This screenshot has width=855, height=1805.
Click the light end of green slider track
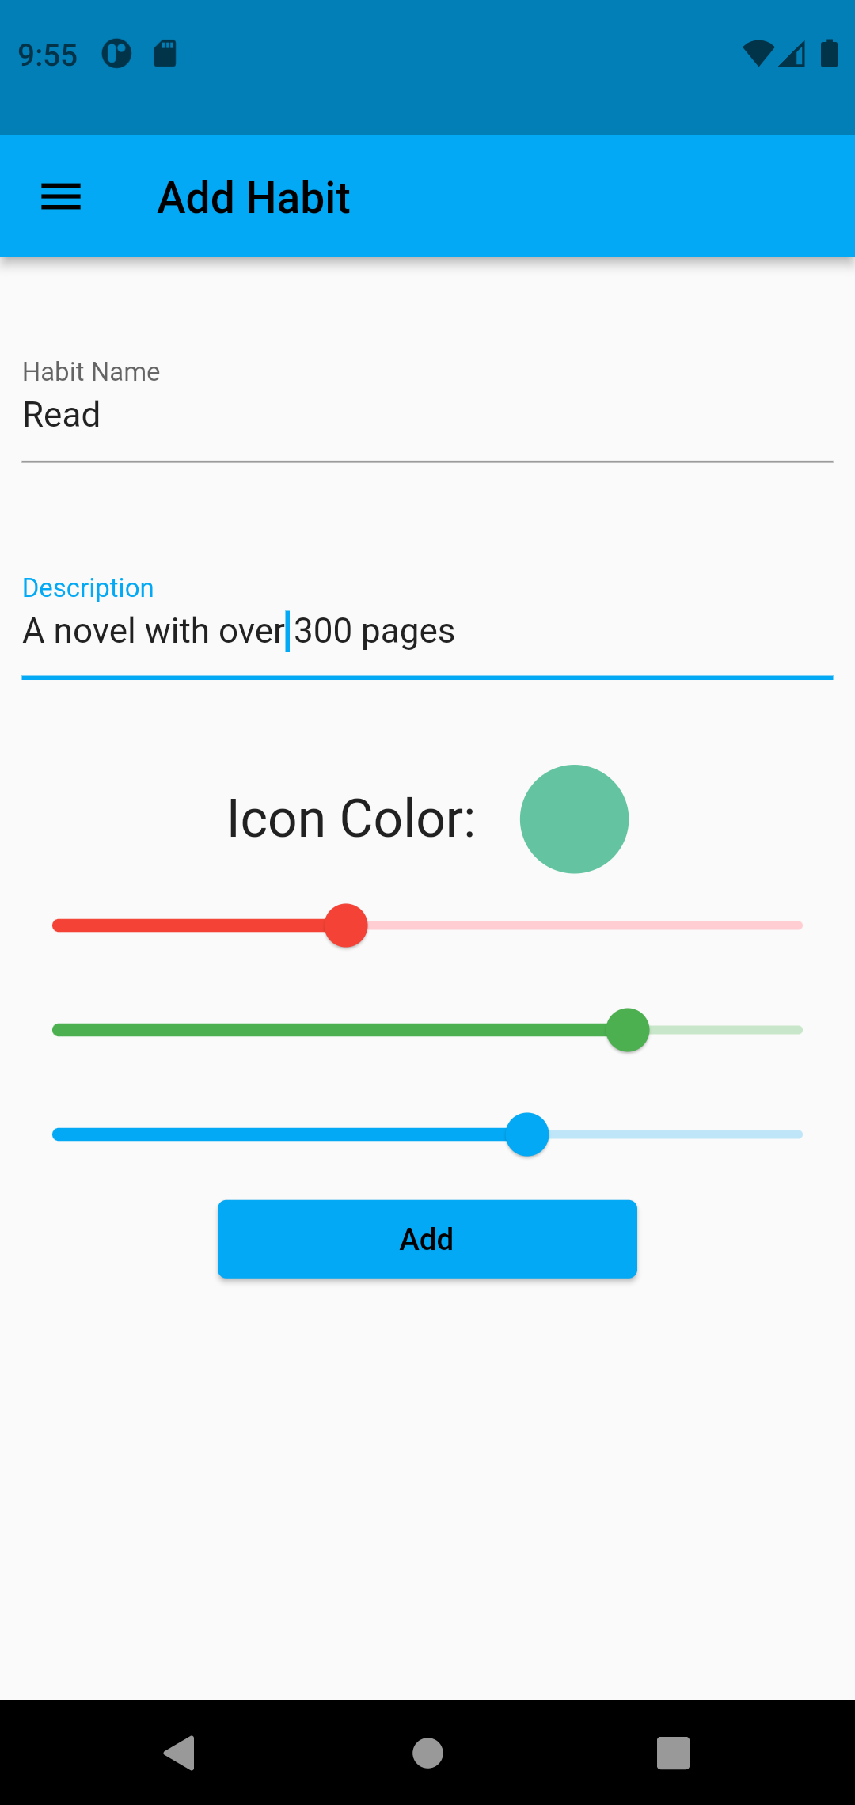(727, 1030)
